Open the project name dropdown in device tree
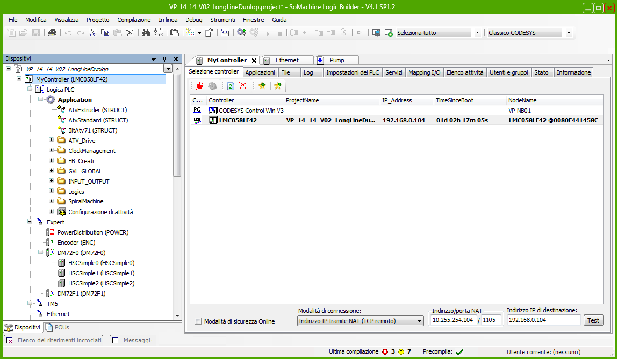This screenshot has width=618, height=359. coord(168,69)
